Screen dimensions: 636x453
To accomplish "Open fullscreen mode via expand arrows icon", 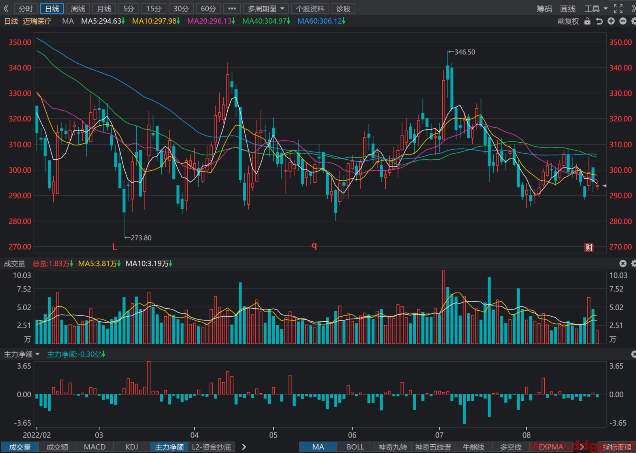I will point(618,8).
